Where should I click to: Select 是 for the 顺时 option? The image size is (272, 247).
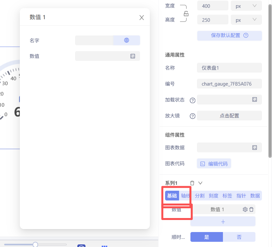(207, 237)
